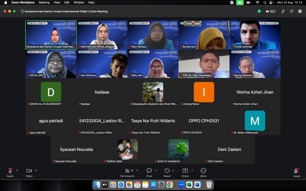Image resolution: width=306 pixels, height=191 pixels.
Task: Open Apple TV in the Dock
Action: click(x=105, y=184)
